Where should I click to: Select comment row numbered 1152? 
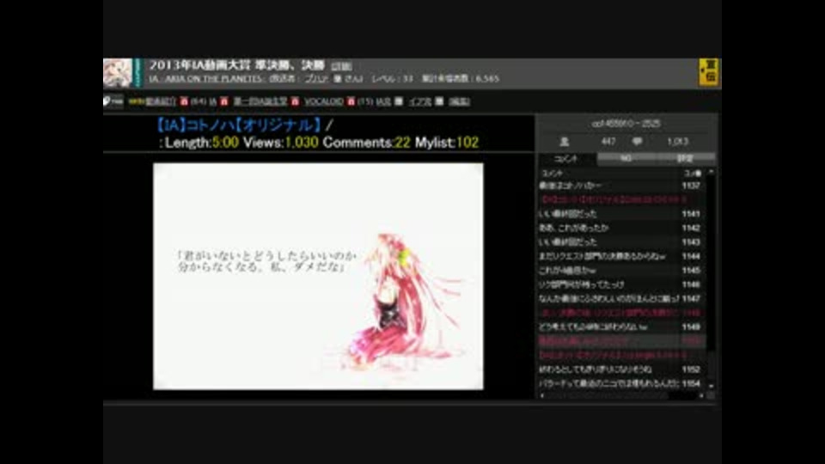tap(621, 369)
